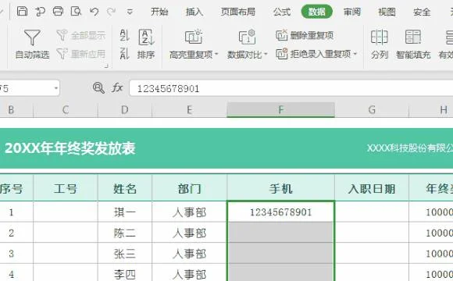This screenshot has width=453, height=281.
Task: Select column E header
Action: coord(189,110)
